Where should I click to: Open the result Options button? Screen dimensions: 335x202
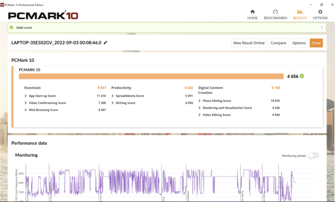click(x=299, y=43)
